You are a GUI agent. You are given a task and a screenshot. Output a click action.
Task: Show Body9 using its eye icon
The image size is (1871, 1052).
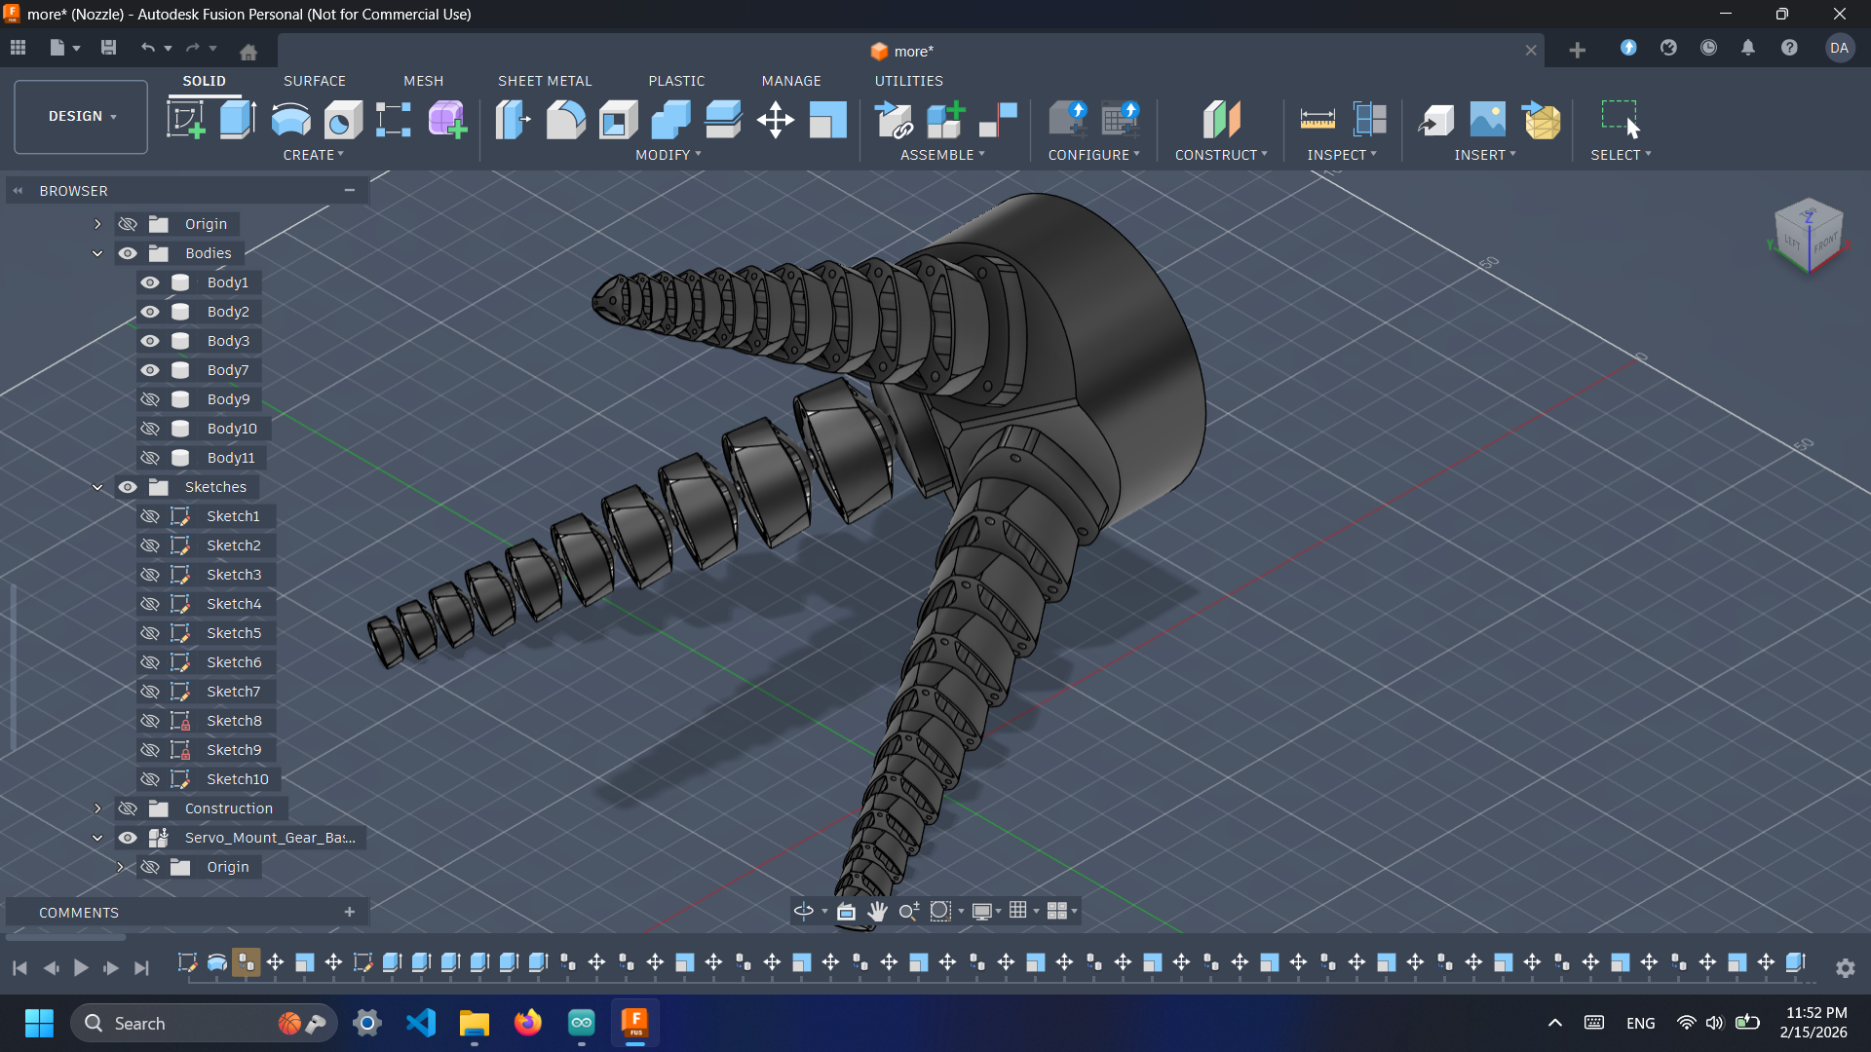(150, 399)
